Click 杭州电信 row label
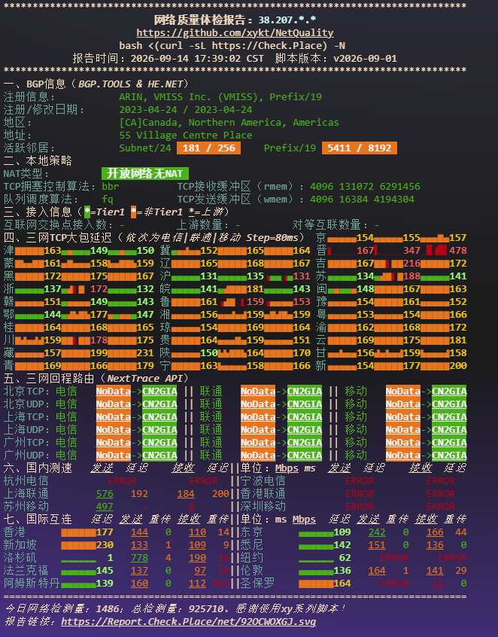The width and height of the screenshot is (498, 637). [x=26, y=481]
